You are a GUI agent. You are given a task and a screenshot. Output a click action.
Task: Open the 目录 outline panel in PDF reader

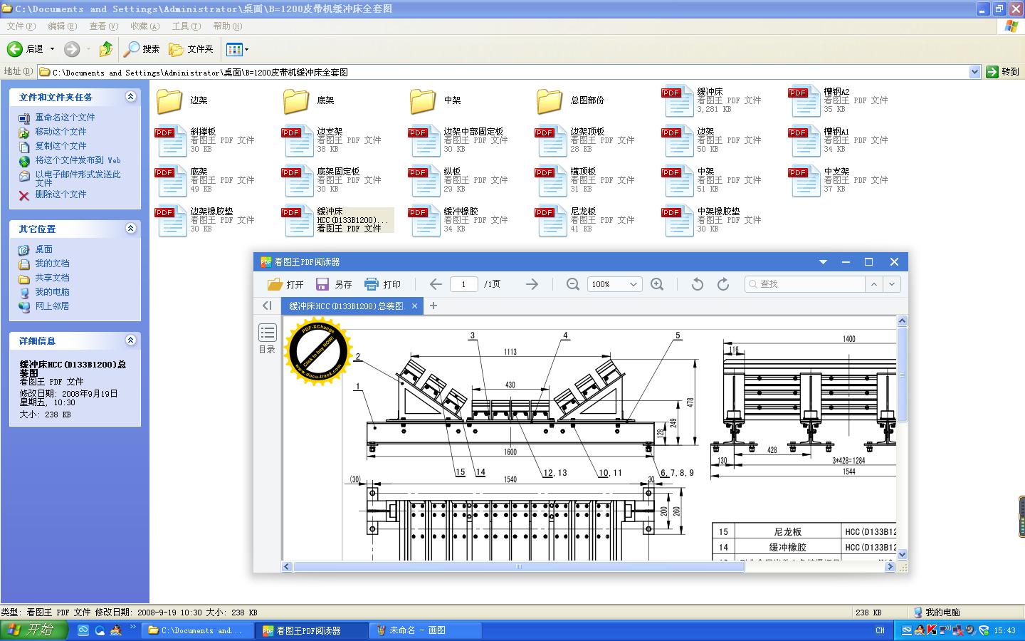267,338
